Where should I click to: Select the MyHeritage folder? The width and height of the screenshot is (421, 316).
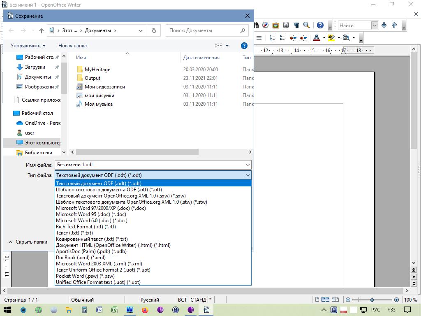pyautogui.click(x=97, y=69)
